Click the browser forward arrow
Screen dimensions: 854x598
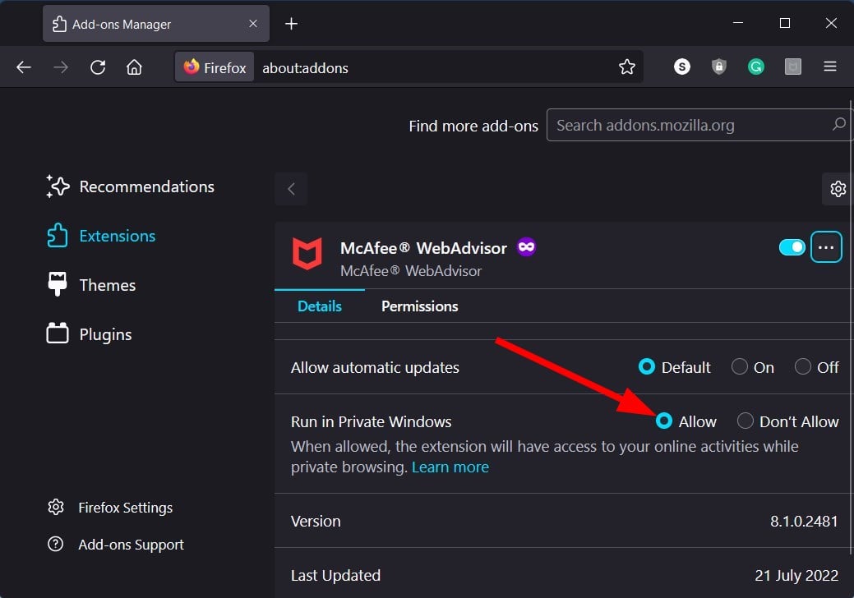pyautogui.click(x=61, y=67)
